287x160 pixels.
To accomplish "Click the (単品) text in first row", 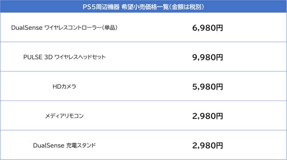I will point(110,28).
